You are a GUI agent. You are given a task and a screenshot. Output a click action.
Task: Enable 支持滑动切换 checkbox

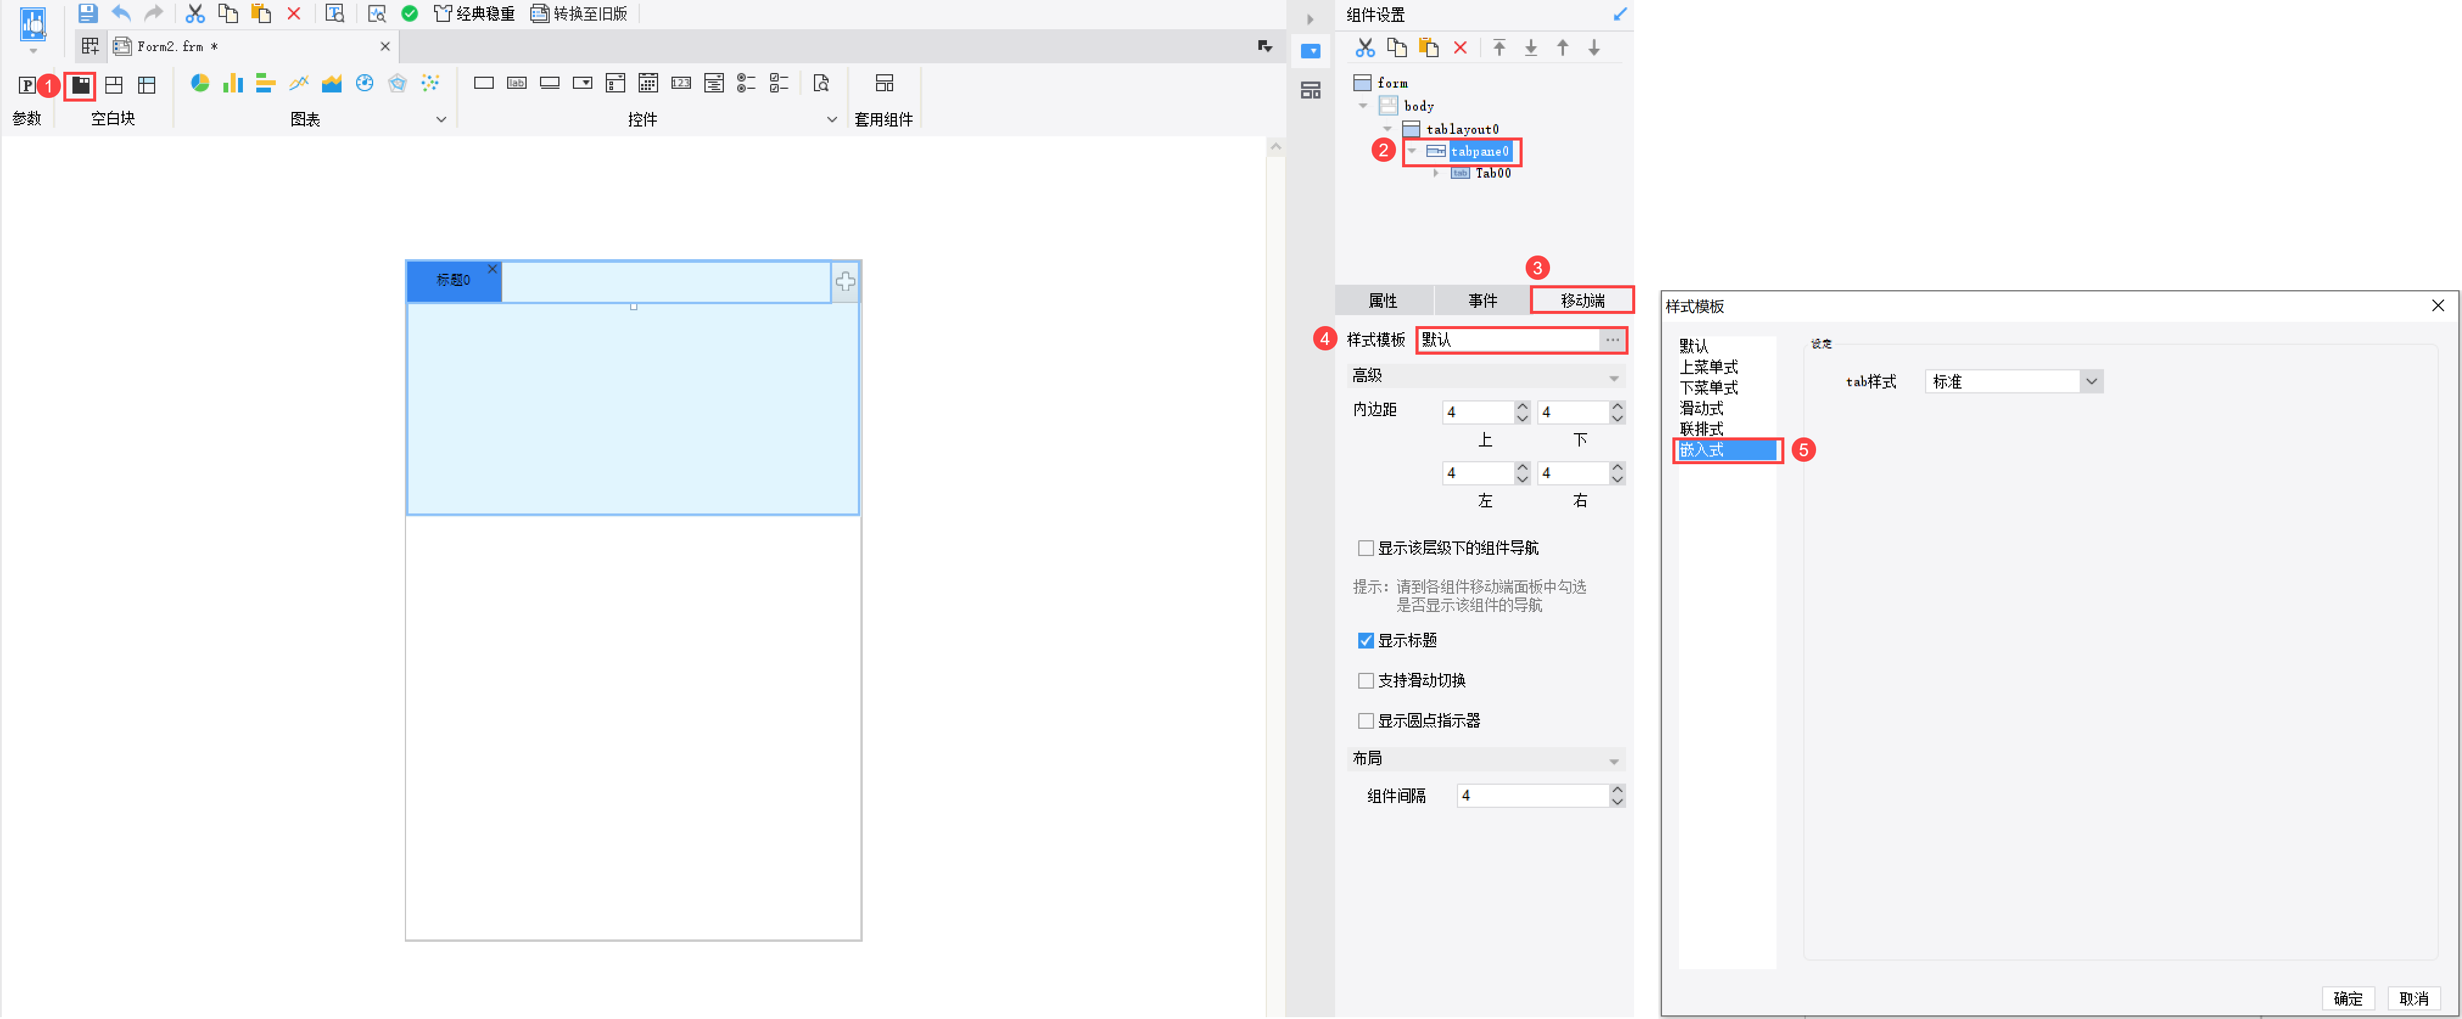(x=1366, y=681)
